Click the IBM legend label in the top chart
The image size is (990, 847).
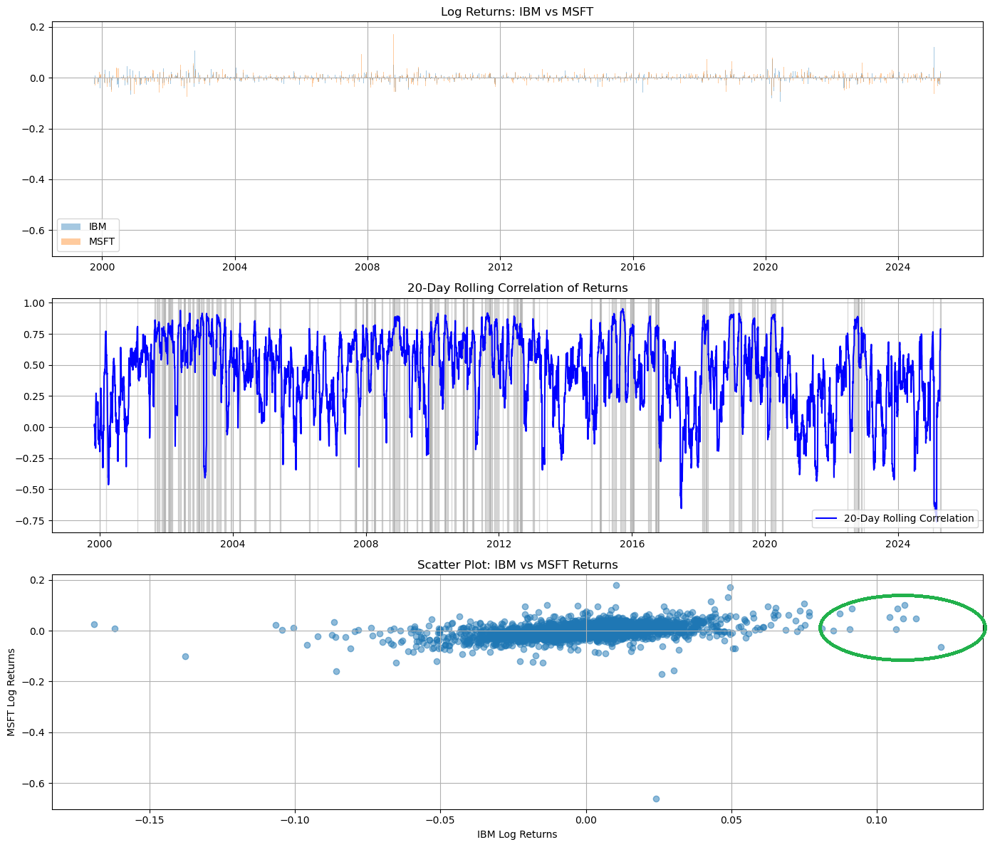click(x=98, y=227)
